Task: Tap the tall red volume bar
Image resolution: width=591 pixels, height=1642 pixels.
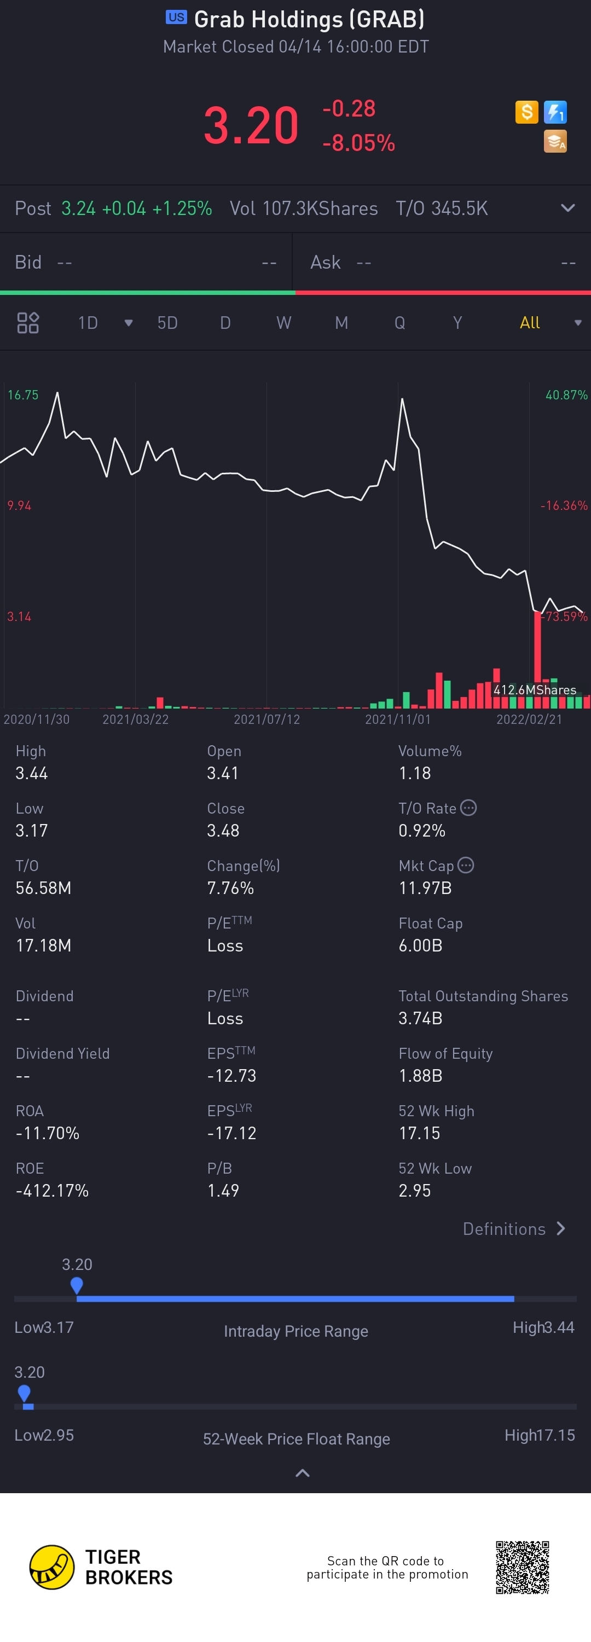Action: (537, 660)
